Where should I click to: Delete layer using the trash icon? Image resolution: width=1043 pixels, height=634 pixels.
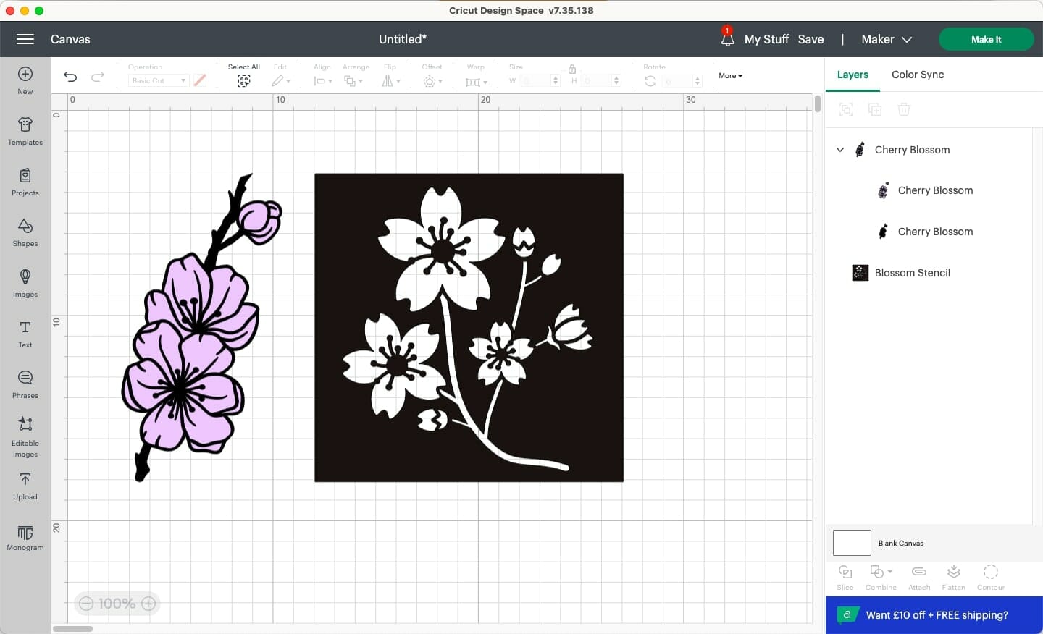904,109
